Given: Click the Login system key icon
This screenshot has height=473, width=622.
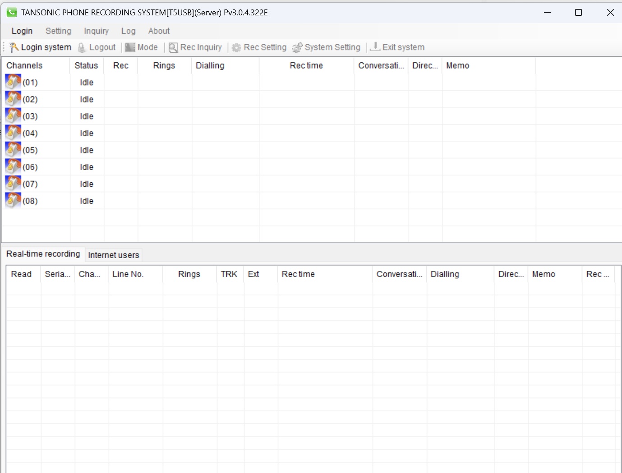Looking at the screenshot, I should coord(14,47).
